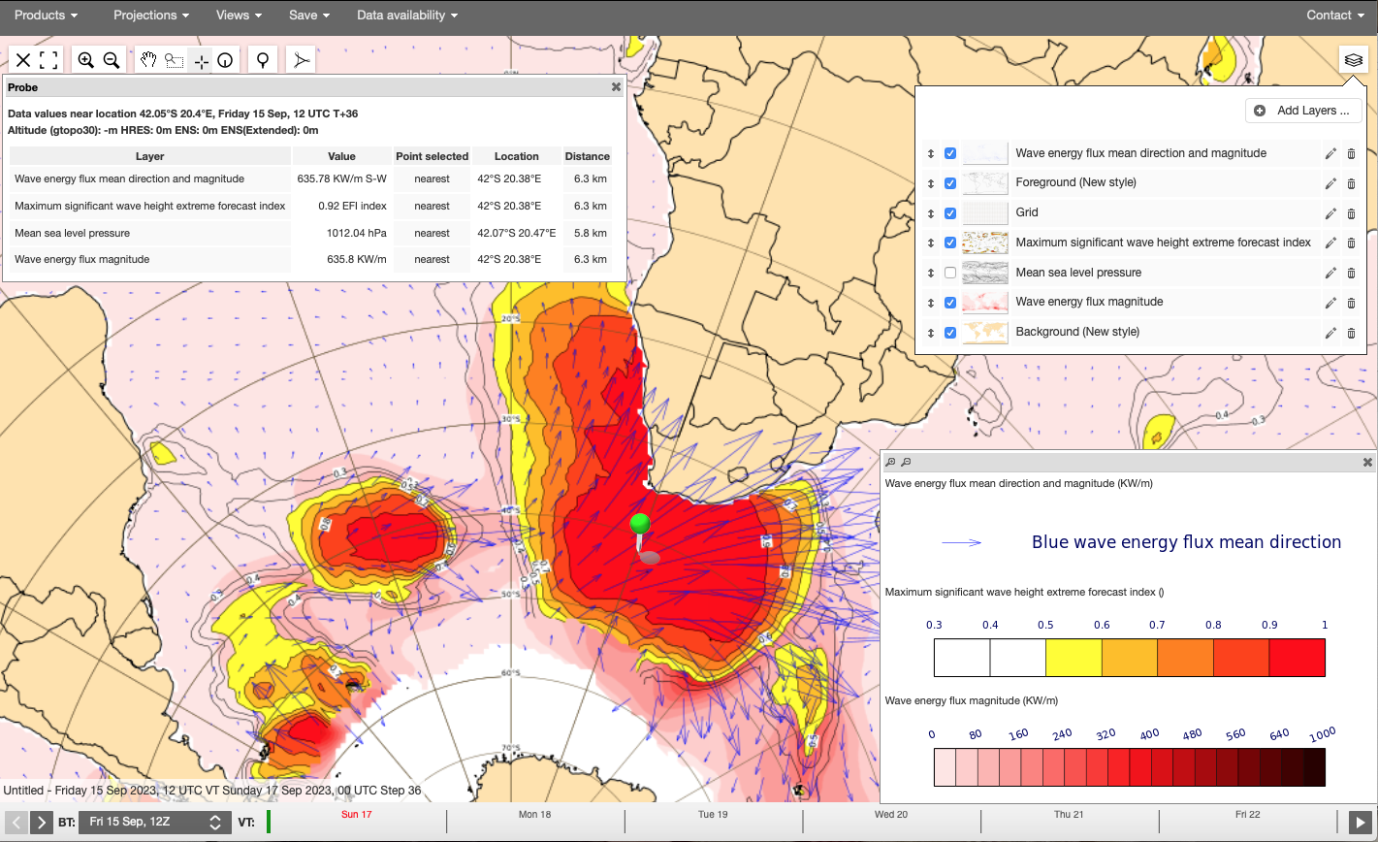Click the Add Layers button

tap(1303, 111)
